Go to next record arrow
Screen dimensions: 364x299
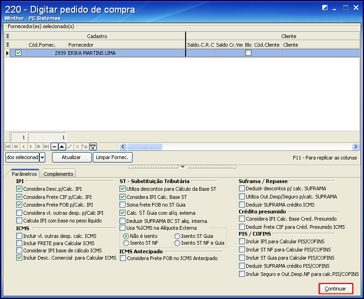(31, 147)
